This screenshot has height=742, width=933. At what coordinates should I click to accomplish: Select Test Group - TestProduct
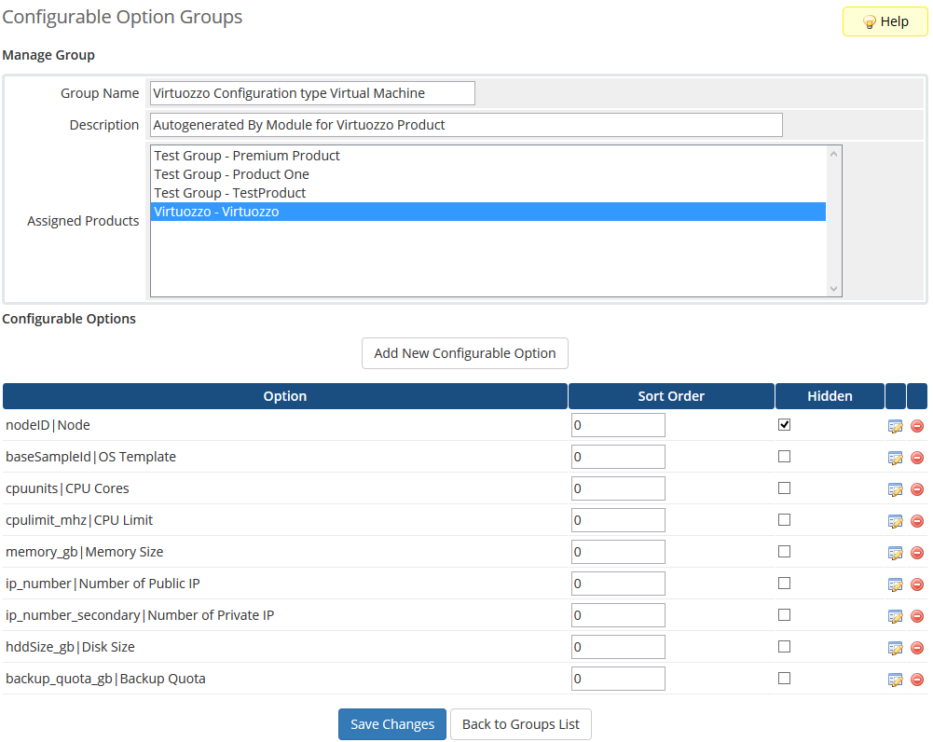tap(487, 193)
